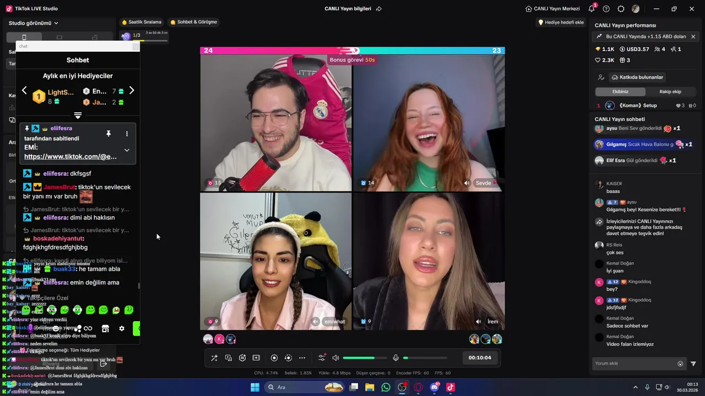Open the chat overlay settings gear
Viewport: 705px width, 396px height.
point(122,328)
